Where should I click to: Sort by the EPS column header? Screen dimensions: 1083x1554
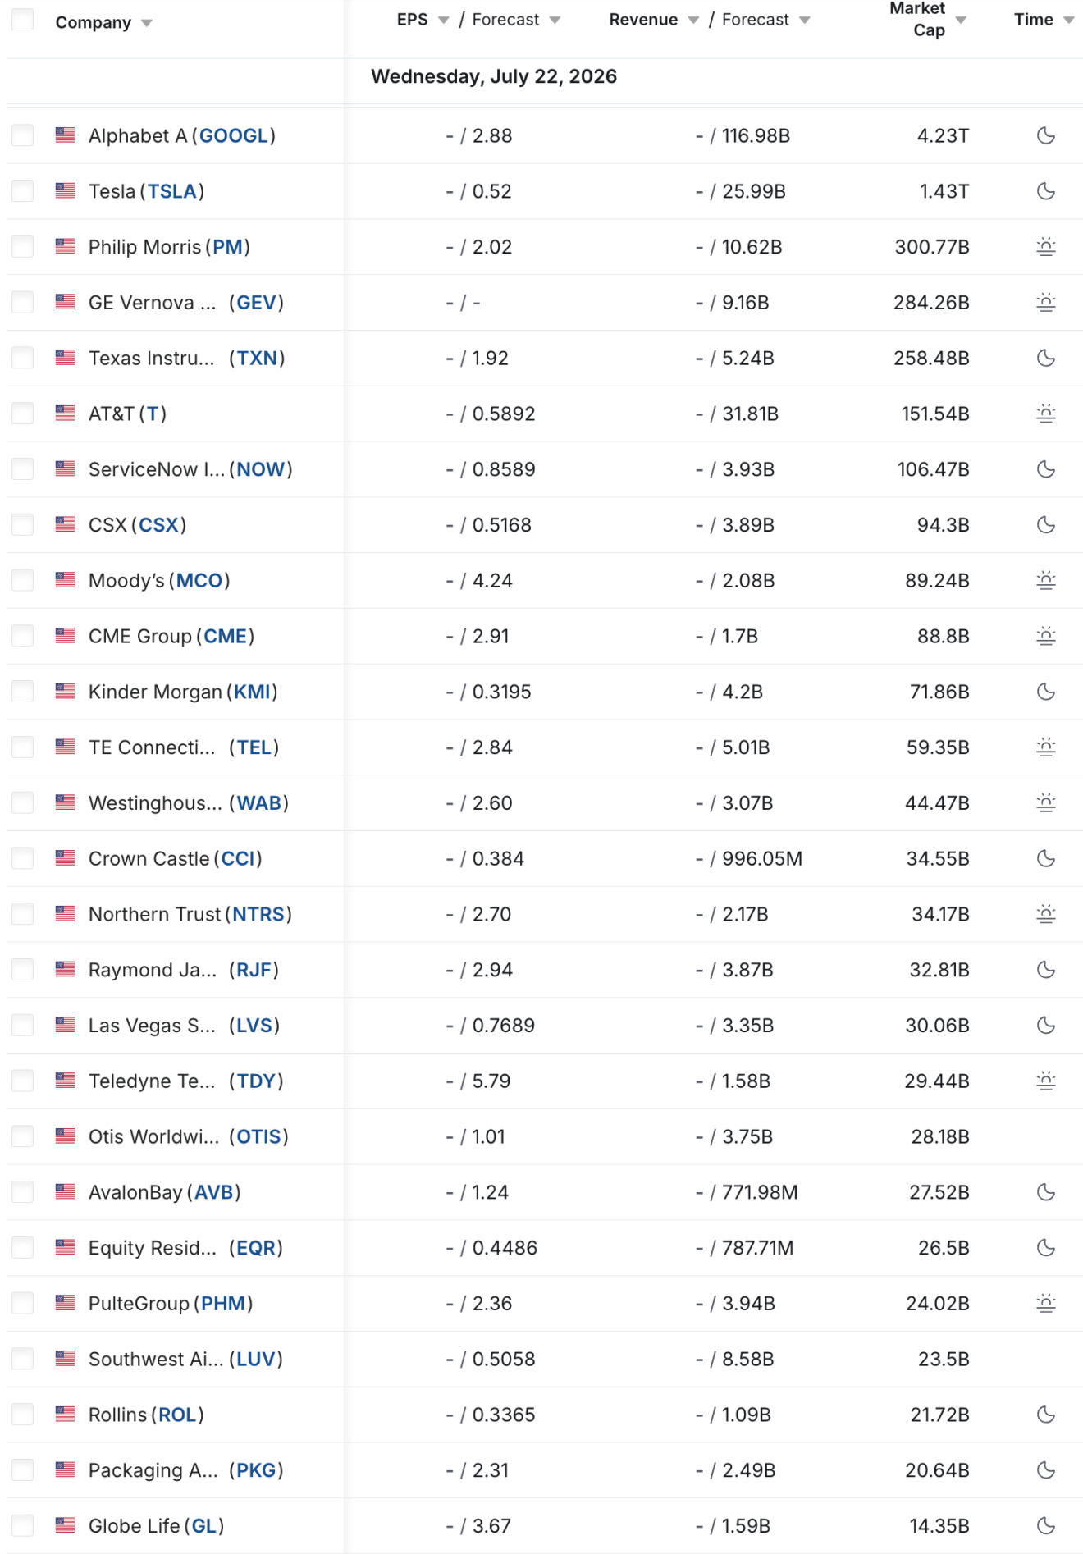(413, 20)
